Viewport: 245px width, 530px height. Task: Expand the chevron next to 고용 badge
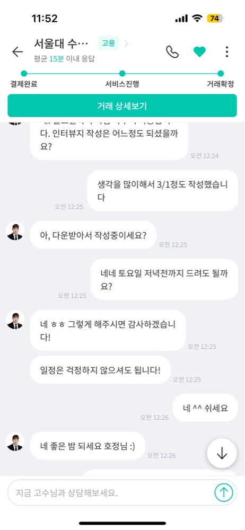click(x=126, y=43)
